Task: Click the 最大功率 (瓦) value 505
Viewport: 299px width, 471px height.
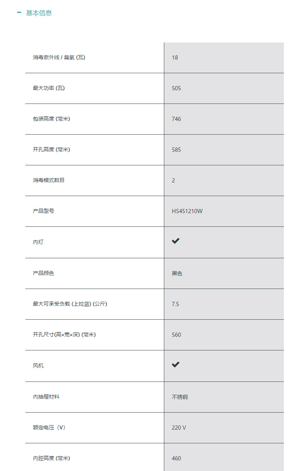Action: click(x=176, y=88)
